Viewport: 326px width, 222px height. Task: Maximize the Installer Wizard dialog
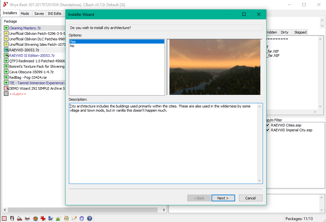click(x=244, y=14)
